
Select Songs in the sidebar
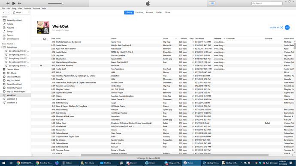[9, 31]
